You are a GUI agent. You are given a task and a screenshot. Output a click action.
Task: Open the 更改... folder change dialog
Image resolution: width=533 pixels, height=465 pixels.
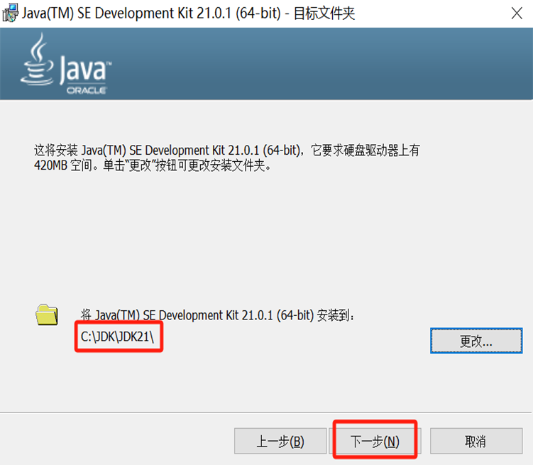476,341
